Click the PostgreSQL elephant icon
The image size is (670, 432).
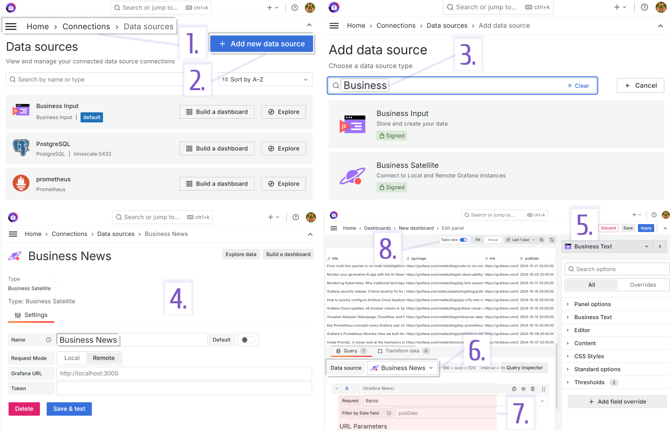click(x=21, y=147)
